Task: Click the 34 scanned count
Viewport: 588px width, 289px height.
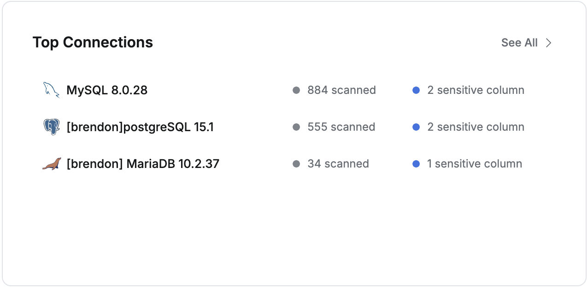Action: pos(338,164)
